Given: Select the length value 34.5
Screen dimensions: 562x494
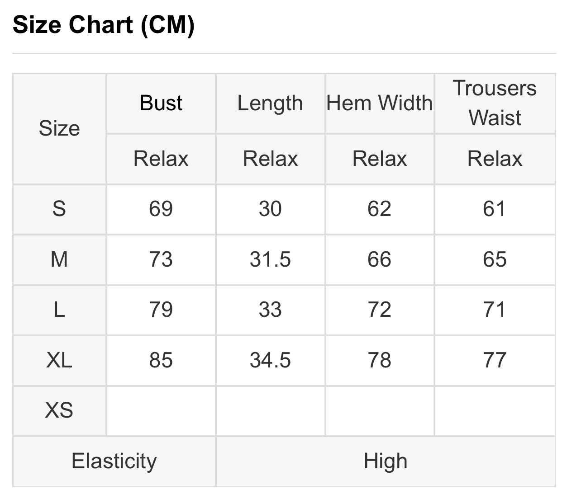Looking at the screenshot, I should 270,360.
